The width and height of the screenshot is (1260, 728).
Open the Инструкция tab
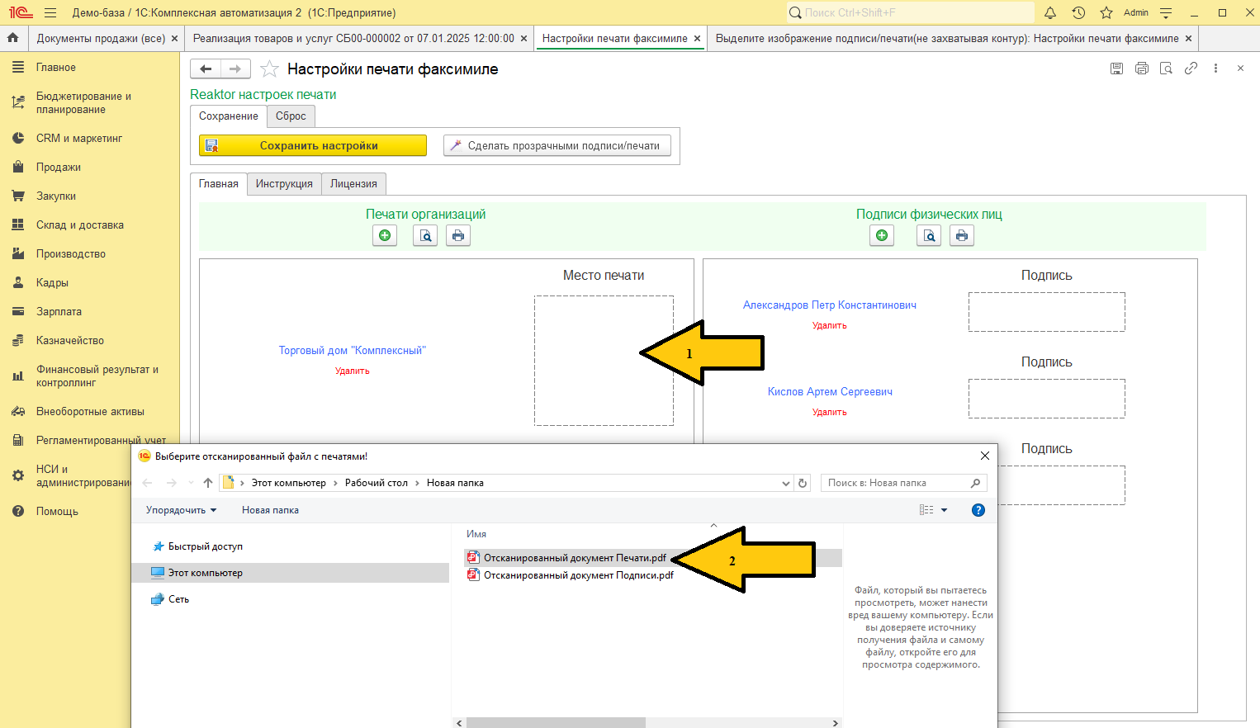(x=284, y=184)
